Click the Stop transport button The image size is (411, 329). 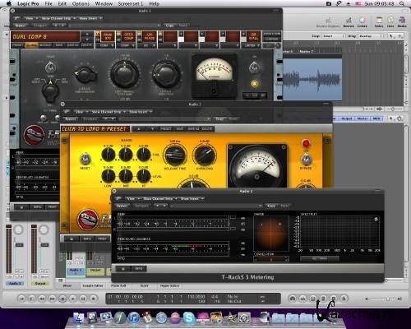pos(62,299)
